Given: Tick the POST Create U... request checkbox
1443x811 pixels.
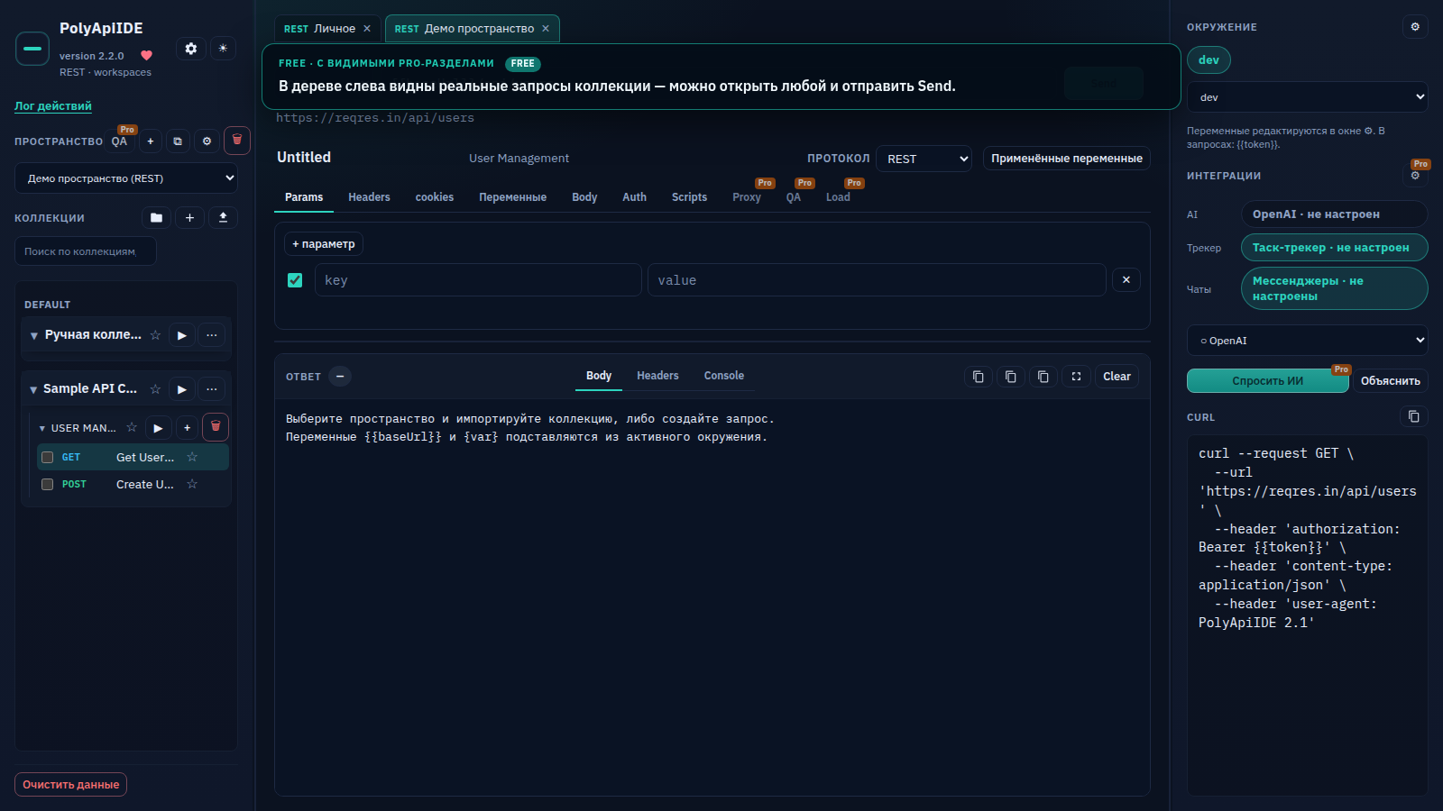Looking at the screenshot, I should pos(48,485).
